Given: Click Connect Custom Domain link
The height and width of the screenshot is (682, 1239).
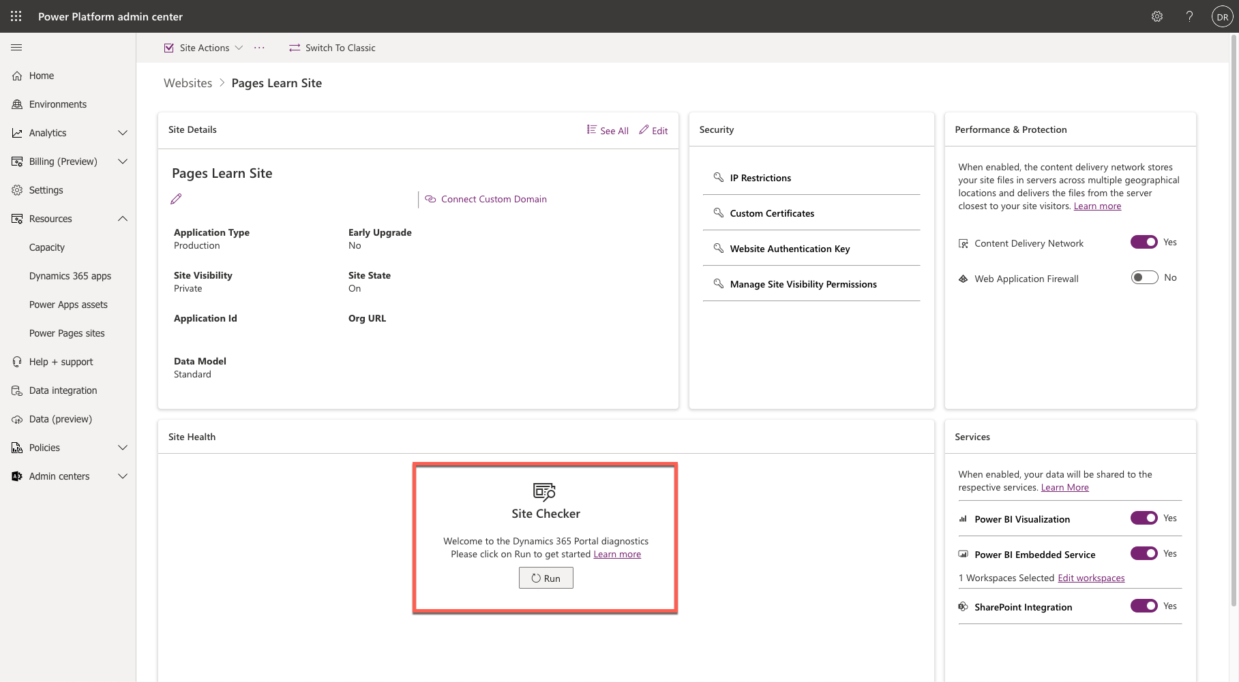Looking at the screenshot, I should 486,199.
